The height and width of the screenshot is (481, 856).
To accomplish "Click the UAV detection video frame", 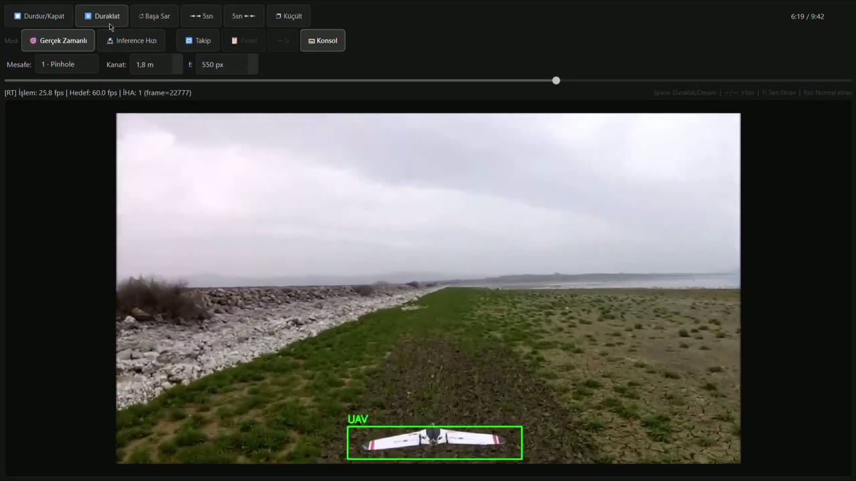I will 428,288.
